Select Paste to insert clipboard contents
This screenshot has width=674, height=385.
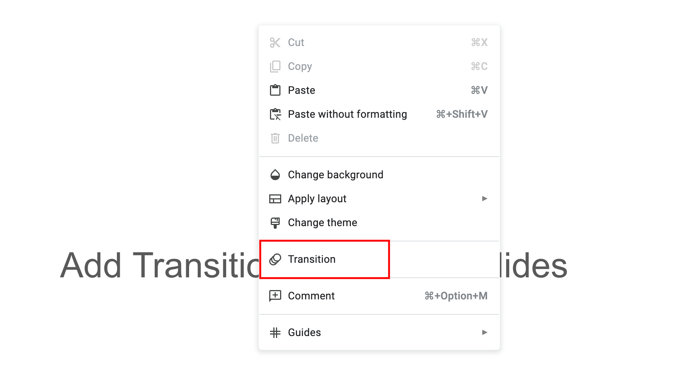(301, 90)
